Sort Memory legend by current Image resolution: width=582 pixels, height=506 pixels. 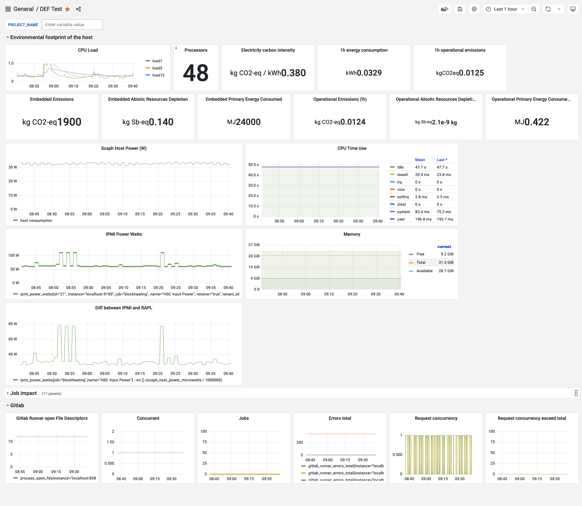tap(444, 247)
